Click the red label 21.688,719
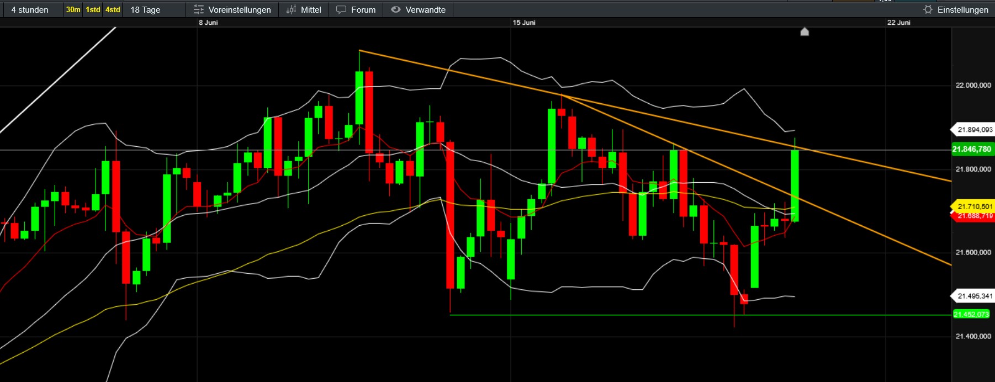This screenshot has height=382, width=995. click(x=972, y=216)
